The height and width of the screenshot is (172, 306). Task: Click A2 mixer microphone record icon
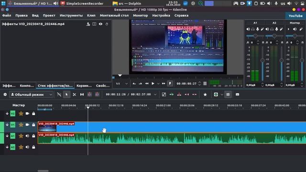[276, 29]
